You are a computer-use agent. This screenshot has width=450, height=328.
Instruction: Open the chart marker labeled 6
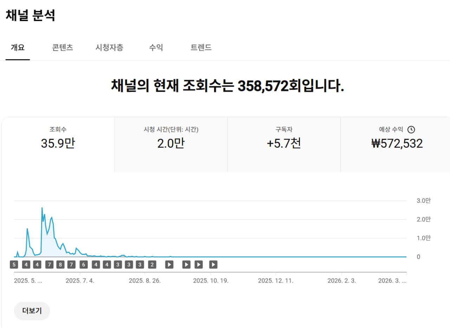point(83,265)
